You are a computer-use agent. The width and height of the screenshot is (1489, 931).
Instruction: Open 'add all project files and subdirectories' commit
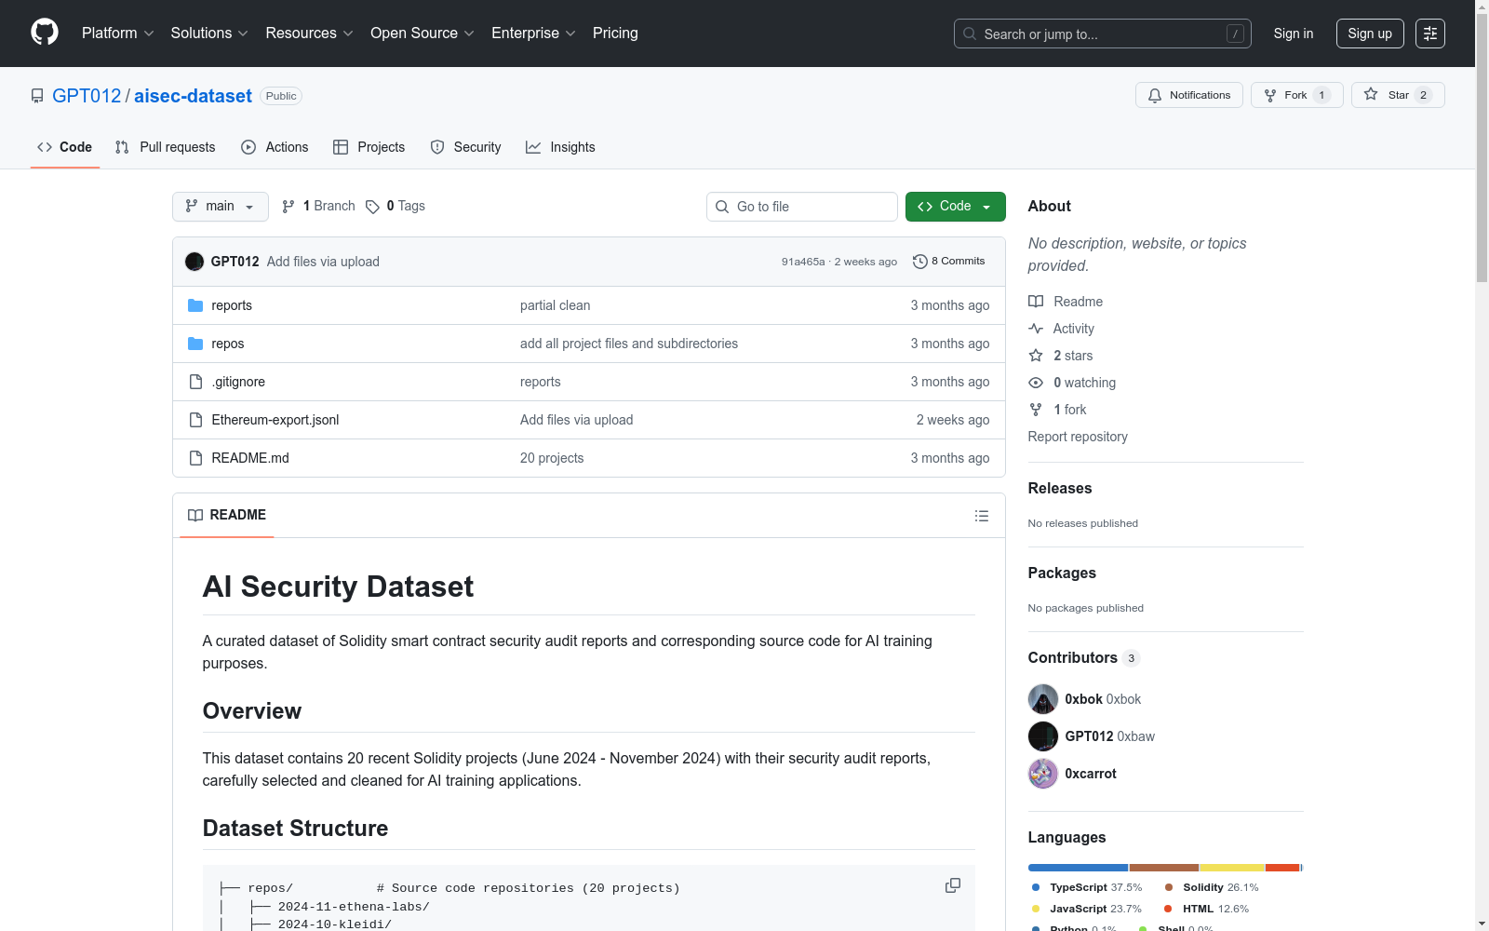tap(629, 344)
